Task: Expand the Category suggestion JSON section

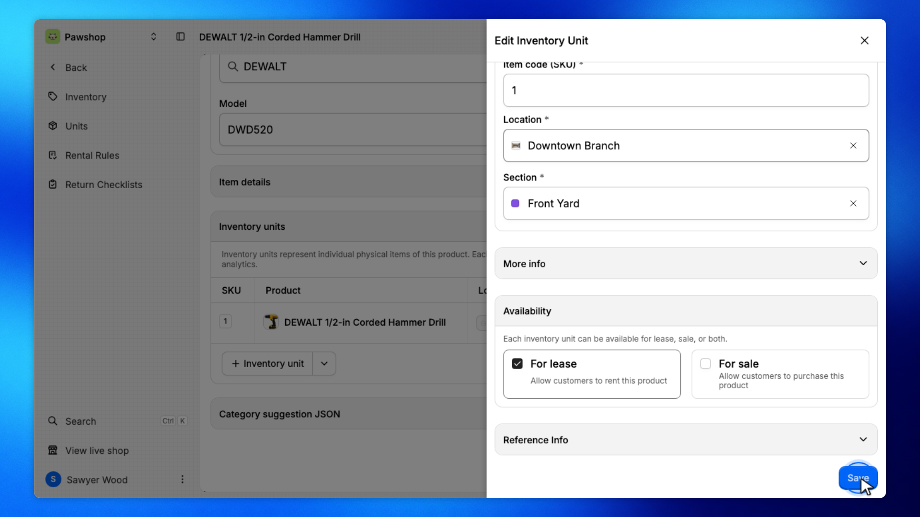Action: tap(349, 414)
